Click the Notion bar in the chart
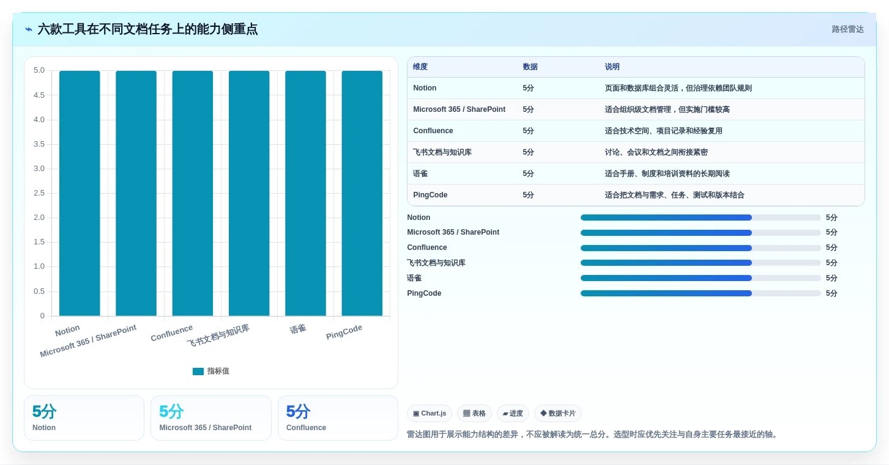 click(80, 193)
